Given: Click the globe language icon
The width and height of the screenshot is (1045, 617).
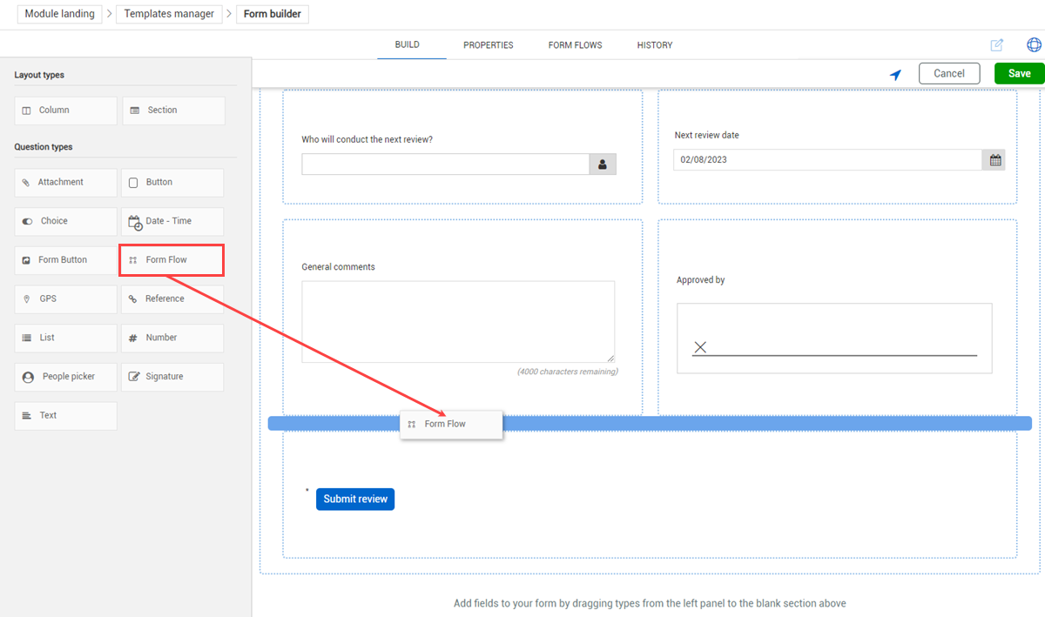Looking at the screenshot, I should pyautogui.click(x=1034, y=45).
